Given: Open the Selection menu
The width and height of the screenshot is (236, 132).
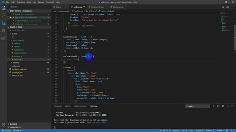Looking at the screenshot, I should tap(21, 2).
